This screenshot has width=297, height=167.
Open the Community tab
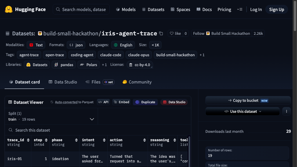pyautogui.click(x=137, y=82)
